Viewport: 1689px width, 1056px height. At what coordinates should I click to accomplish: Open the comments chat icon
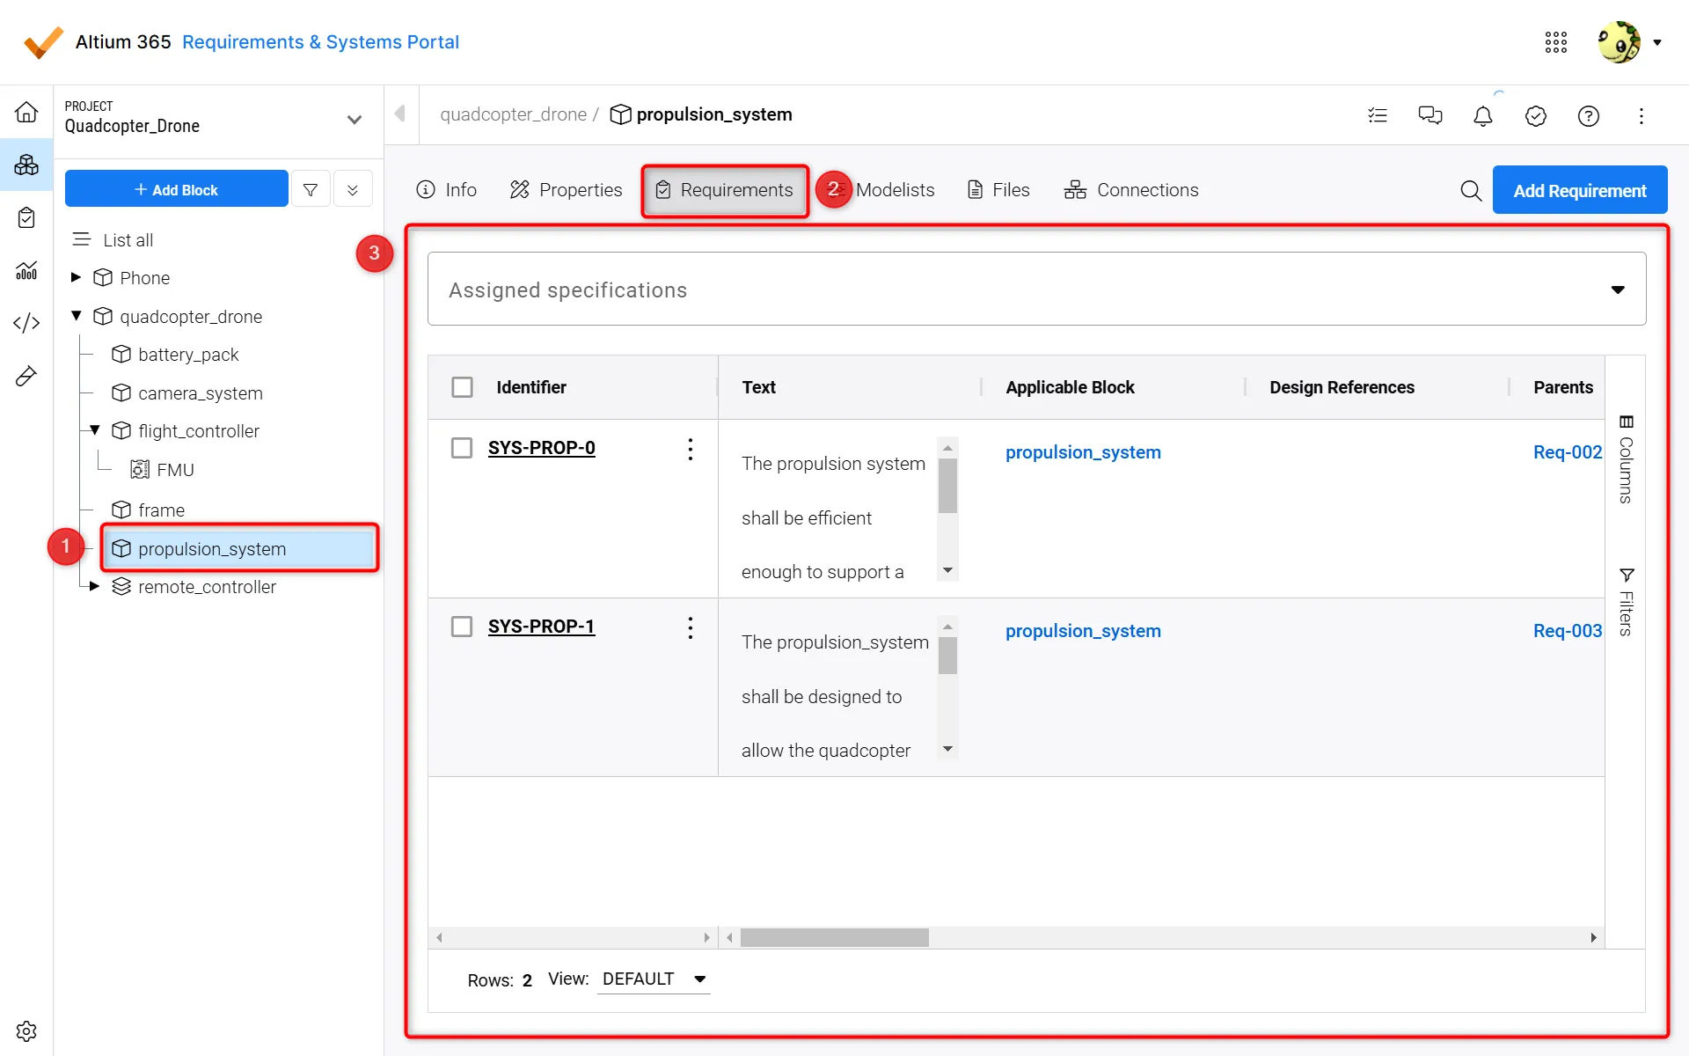(1429, 115)
